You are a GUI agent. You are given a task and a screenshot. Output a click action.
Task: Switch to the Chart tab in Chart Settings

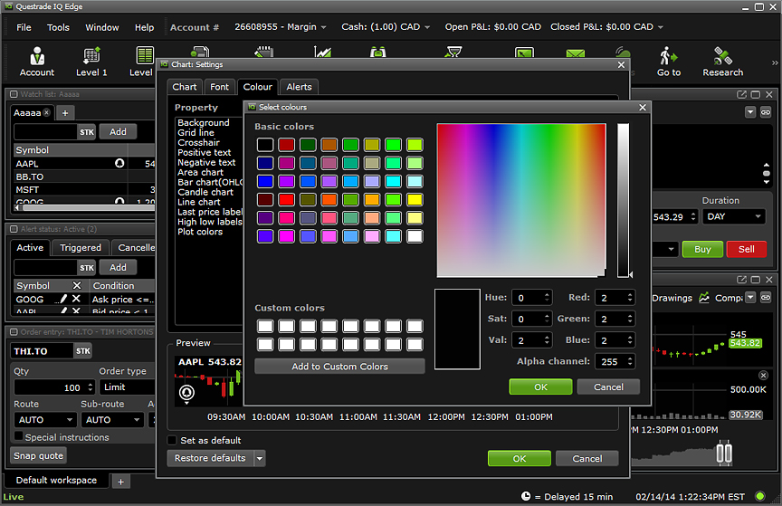point(185,87)
